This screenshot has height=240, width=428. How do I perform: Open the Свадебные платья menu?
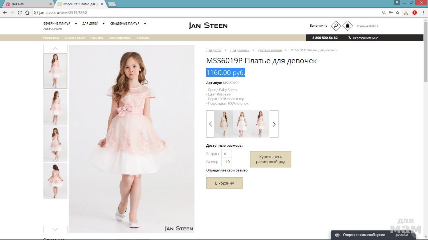tap(125, 24)
